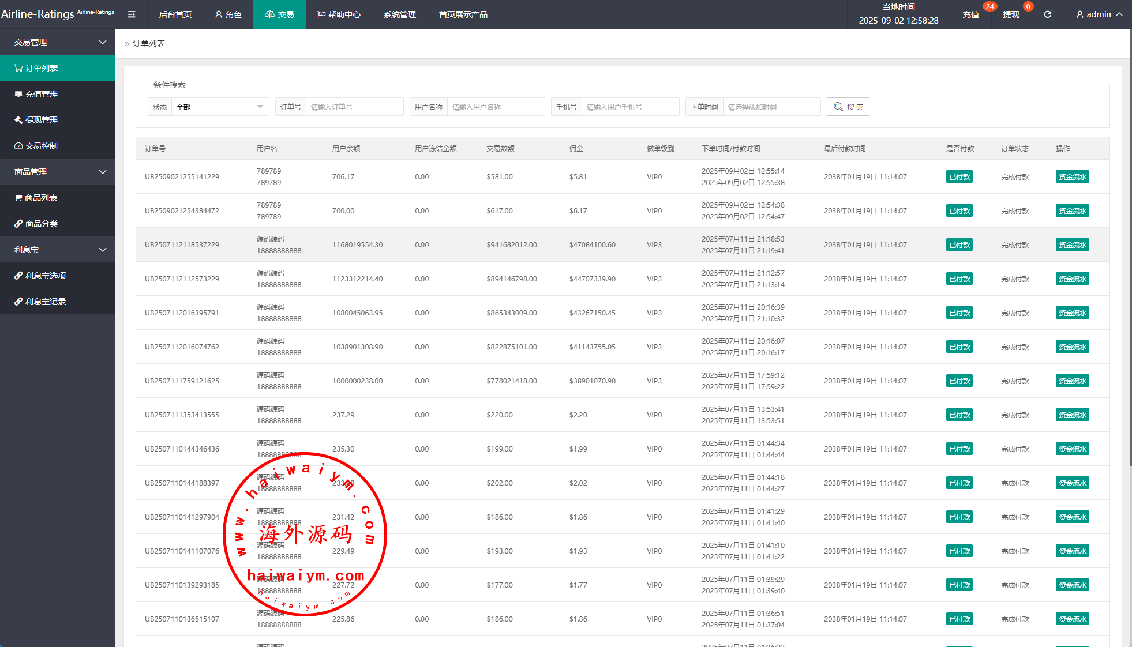Click 利息宝选项 link icon item
Screen dimensions: 1132x647
[18, 276]
